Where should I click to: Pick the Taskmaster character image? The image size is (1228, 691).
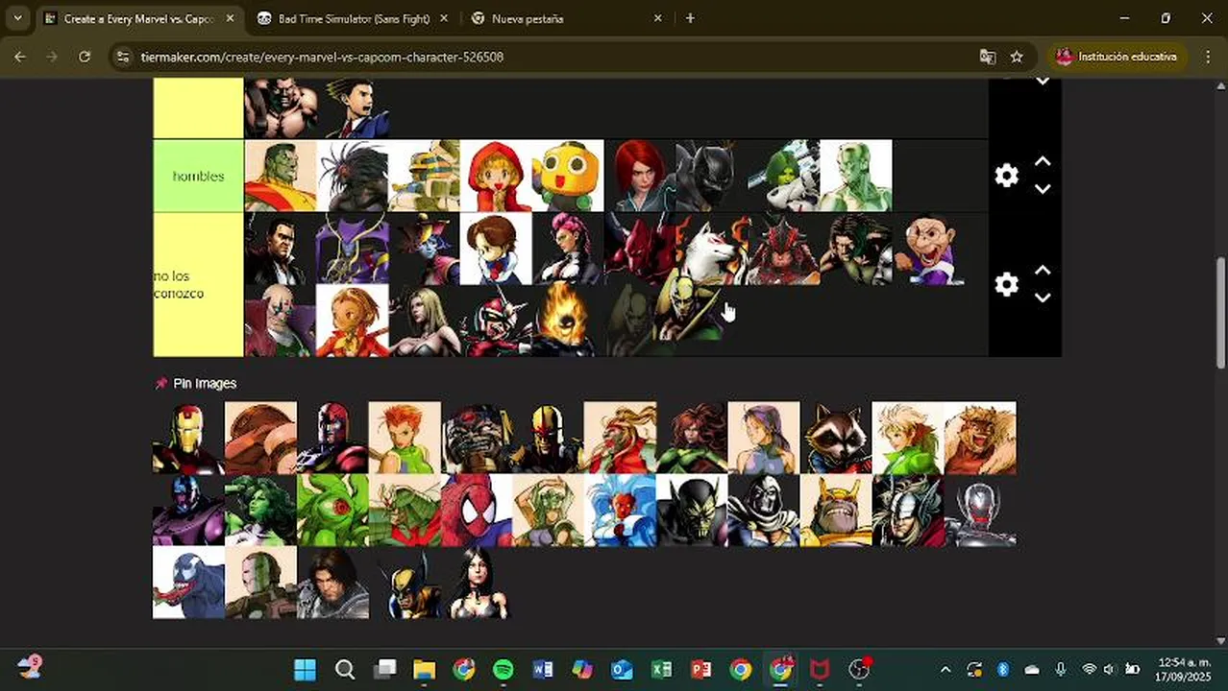pyautogui.click(x=764, y=510)
